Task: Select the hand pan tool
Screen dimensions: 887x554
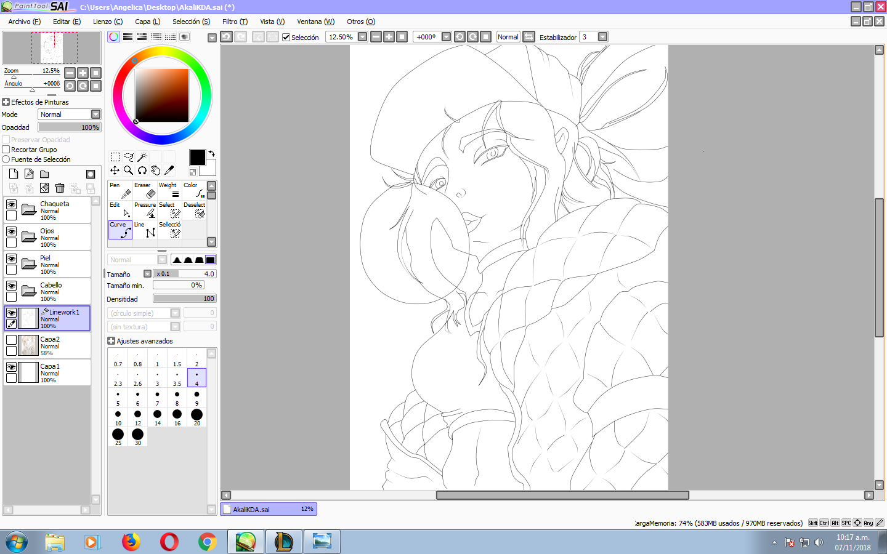Action: (x=156, y=171)
